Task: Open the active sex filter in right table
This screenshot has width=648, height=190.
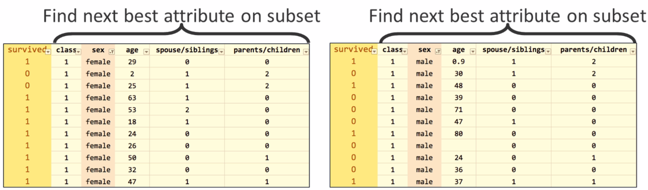Action: pyautogui.click(x=438, y=51)
